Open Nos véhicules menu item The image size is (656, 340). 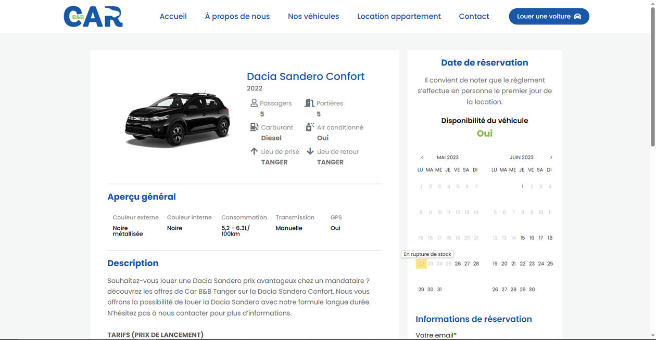313,17
